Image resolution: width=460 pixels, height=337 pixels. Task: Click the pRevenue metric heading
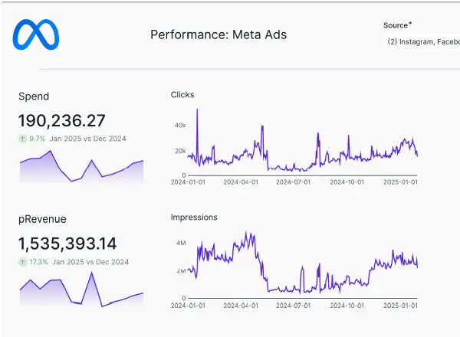42,219
